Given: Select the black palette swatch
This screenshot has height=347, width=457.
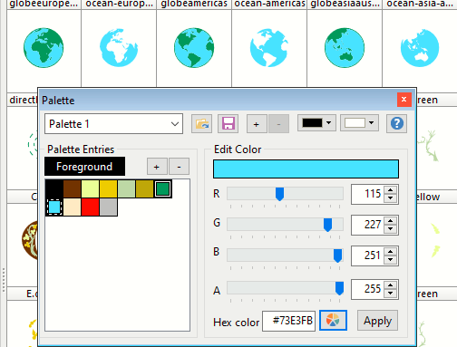Looking at the screenshot, I should click(x=54, y=189).
